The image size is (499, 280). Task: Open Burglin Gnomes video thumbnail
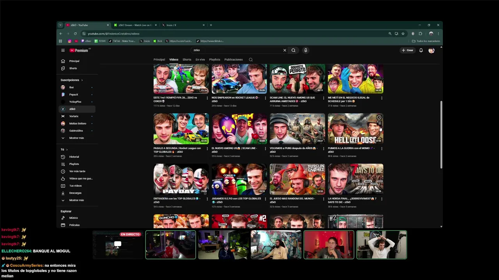click(297, 179)
